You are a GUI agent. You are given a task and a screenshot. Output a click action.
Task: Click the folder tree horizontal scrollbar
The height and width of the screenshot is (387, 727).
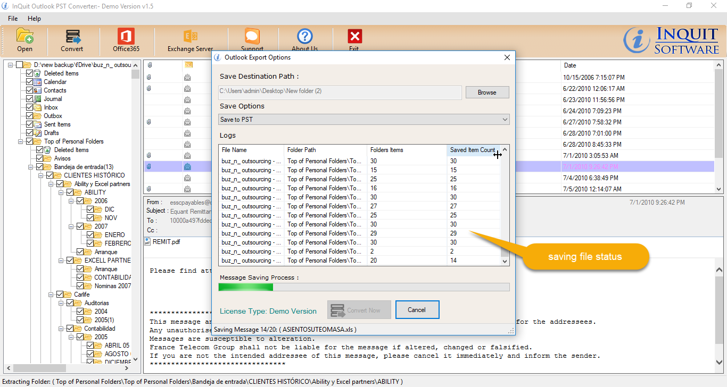tap(68, 368)
